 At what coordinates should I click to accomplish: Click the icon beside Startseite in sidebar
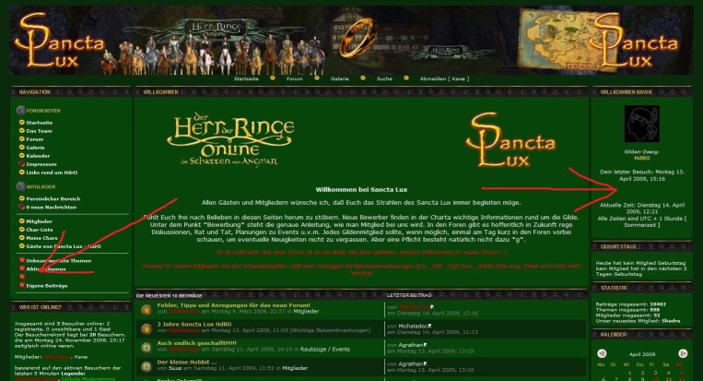click(x=21, y=122)
